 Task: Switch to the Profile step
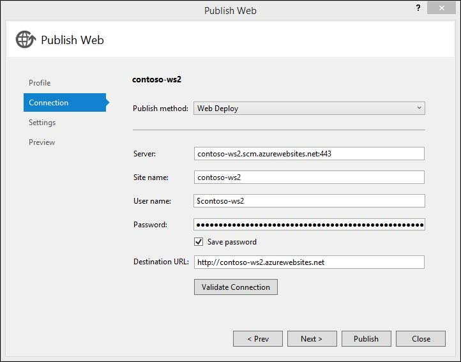pos(40,83)
